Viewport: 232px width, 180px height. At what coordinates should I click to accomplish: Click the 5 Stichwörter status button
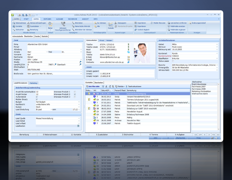point(128,134)
